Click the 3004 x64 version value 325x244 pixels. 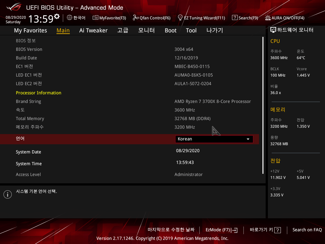tap(184, 49)
